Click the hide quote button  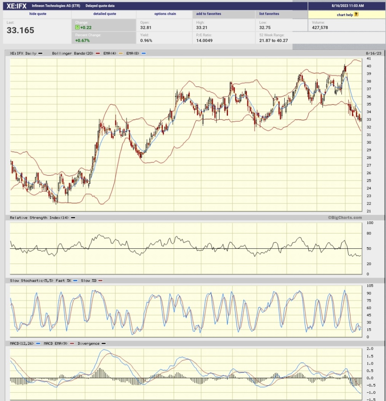coord(37,14)
